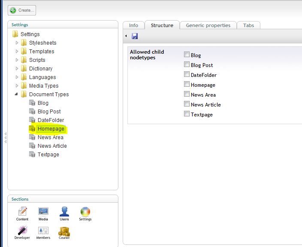
Task: Check the Textpage child nodetype
Action: [187, 113]
